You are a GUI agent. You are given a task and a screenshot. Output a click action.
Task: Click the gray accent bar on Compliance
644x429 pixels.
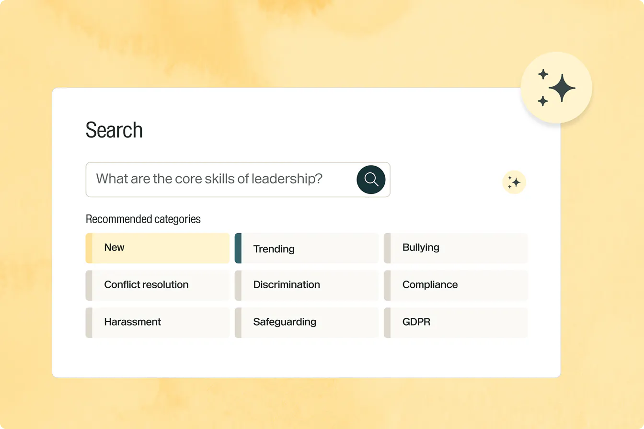click(387, 285)
